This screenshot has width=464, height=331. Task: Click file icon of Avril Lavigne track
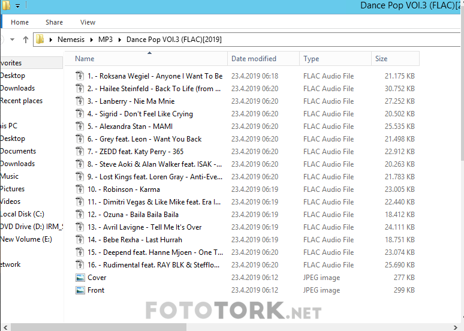[x=80, y=227]
